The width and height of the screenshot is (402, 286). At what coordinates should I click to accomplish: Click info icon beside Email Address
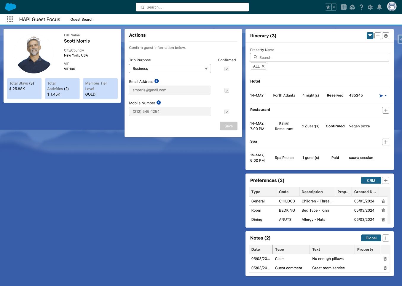point(157,81)
